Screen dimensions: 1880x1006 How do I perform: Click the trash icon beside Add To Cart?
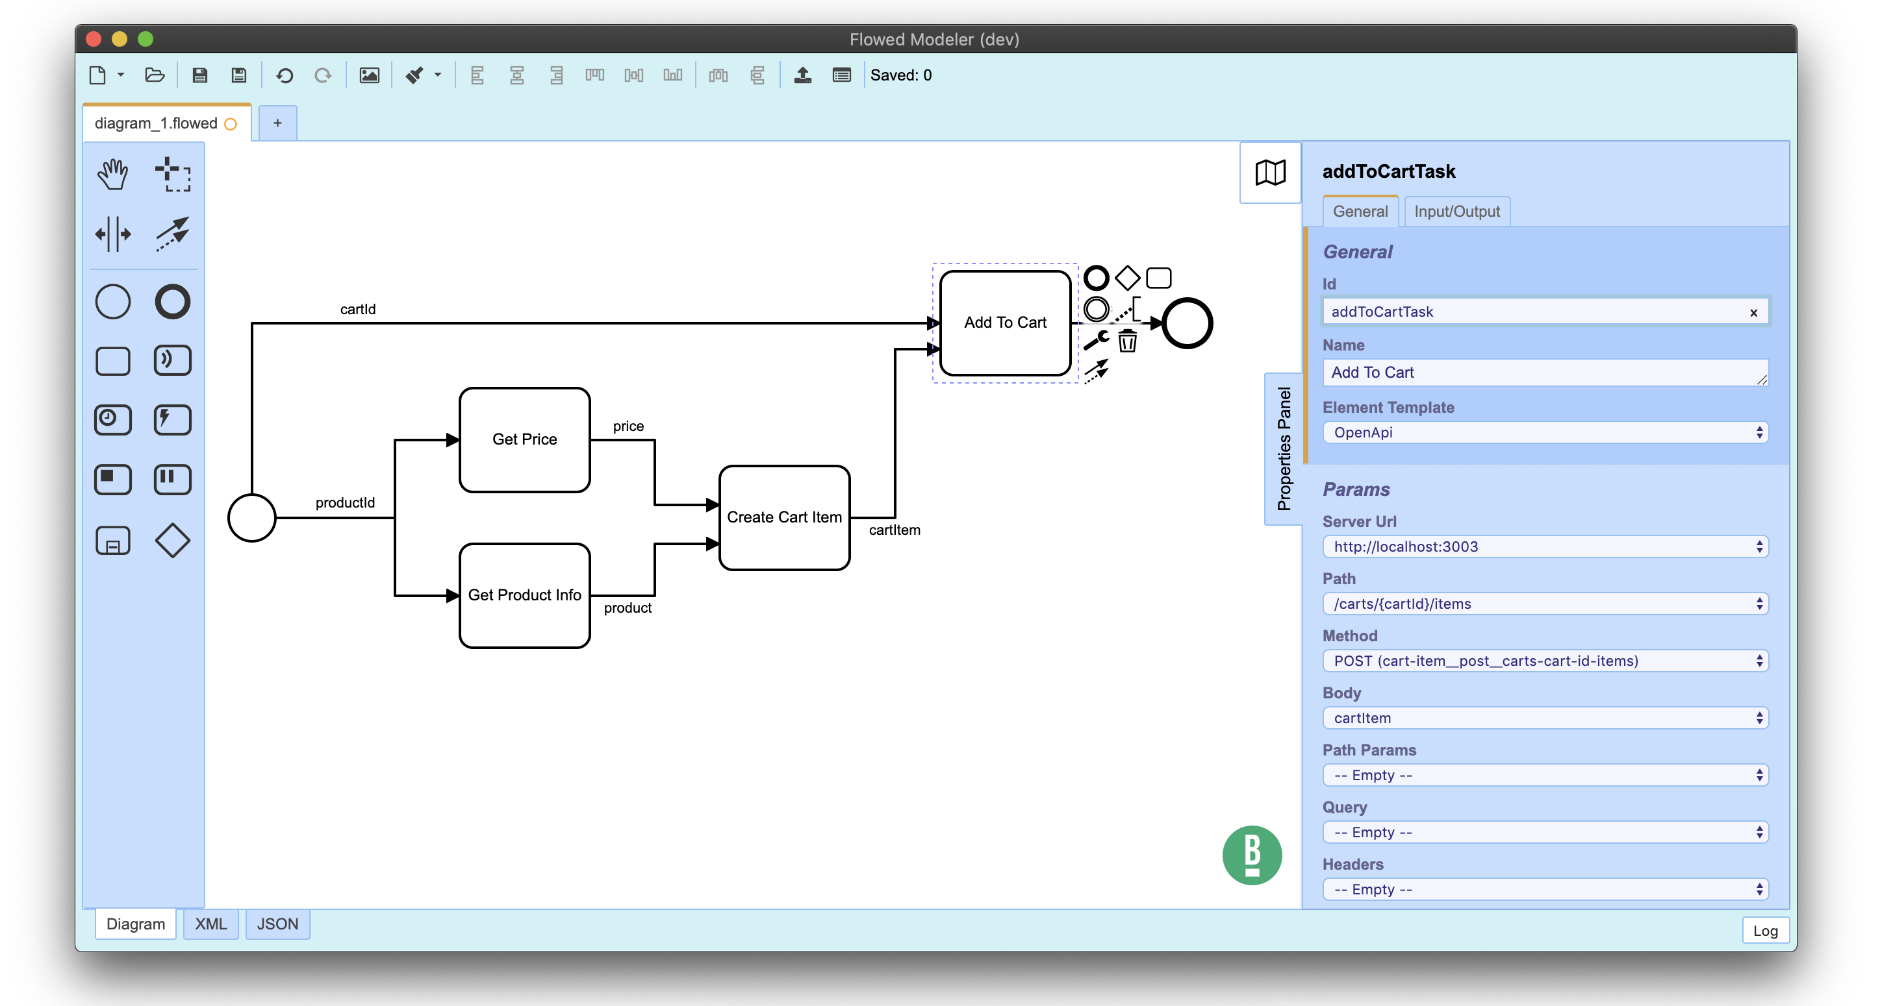pos(1127,341)
